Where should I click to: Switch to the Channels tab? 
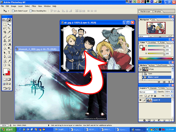[153, 88]
